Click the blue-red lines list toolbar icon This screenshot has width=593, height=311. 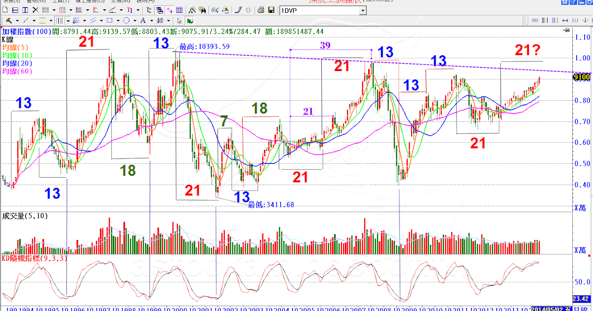point(79,10)
